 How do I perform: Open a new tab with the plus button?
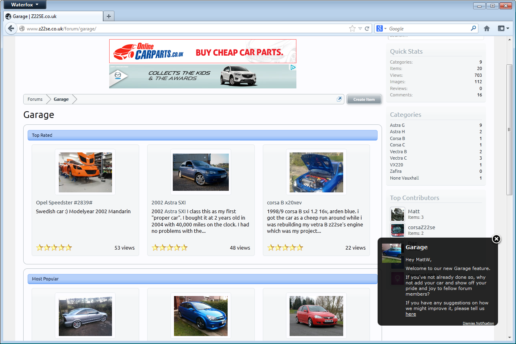click(109, 16)
